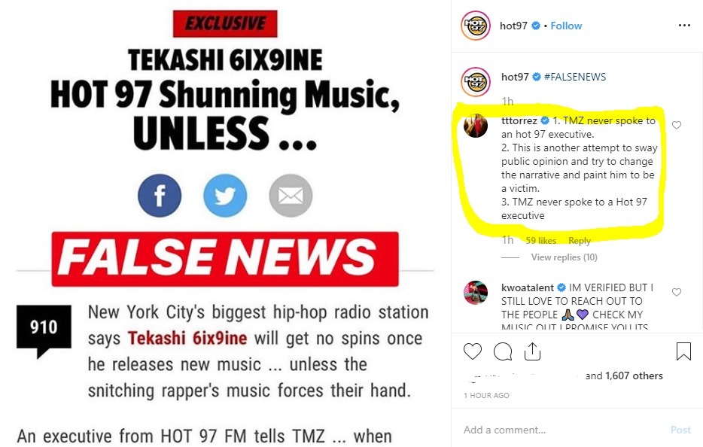This screenshot has width=703, height=447.
Task: Open kwoatalent's profile avatar
Action: click(475, 292)
